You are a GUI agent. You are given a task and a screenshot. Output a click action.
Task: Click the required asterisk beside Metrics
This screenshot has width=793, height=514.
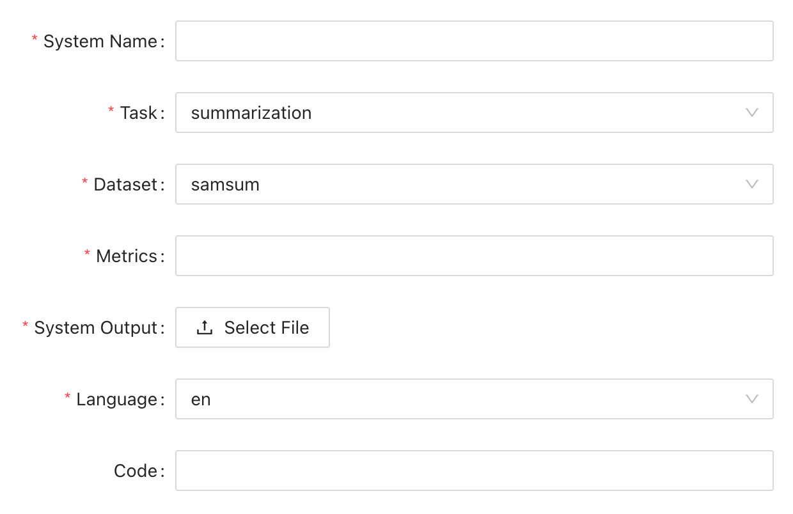point(87,254)
